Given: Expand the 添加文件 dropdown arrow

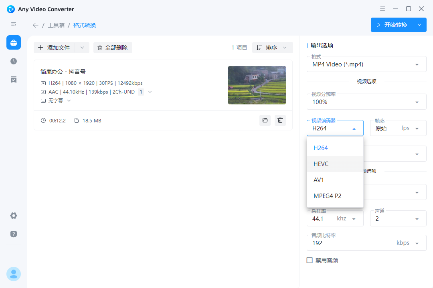Looking at the screenshot, I should [x=82, y=48].
